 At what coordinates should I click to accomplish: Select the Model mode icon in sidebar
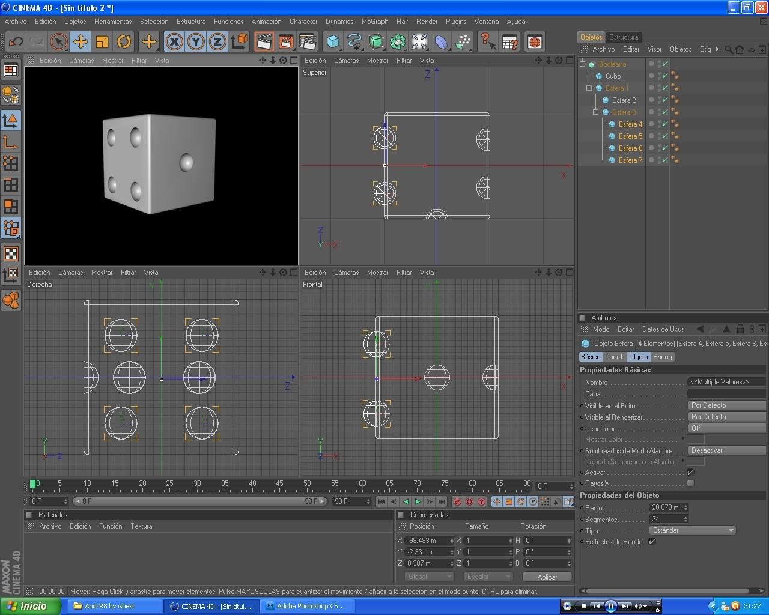coord(11,120)
